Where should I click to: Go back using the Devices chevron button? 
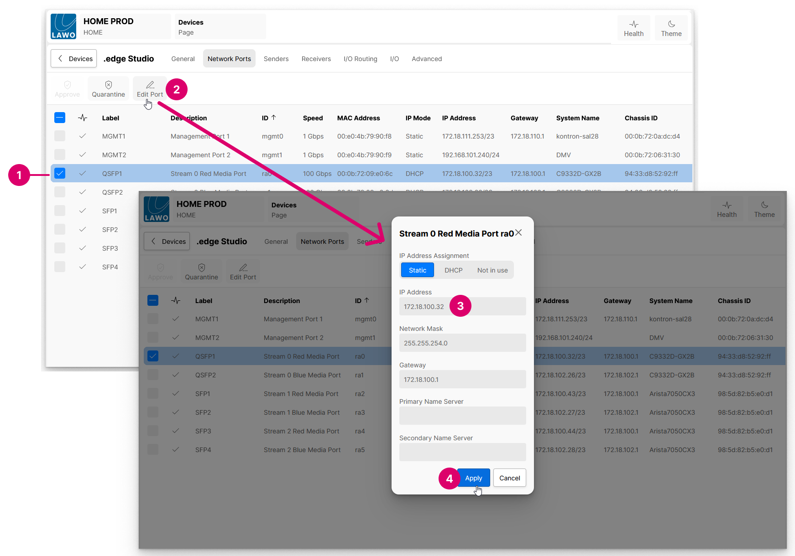[74, 59]
